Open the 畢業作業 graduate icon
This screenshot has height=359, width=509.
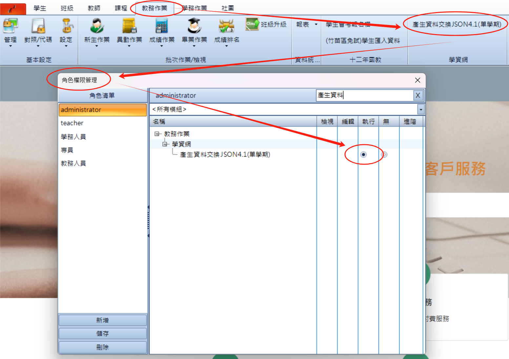point(194,26)
